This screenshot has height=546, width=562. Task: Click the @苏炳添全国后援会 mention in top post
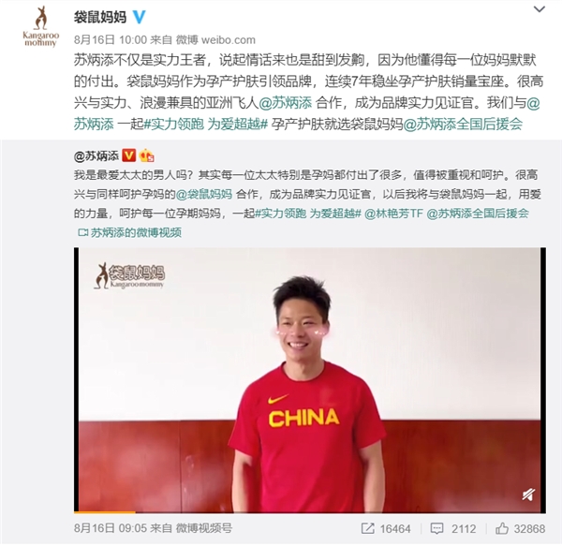point(463,124)
